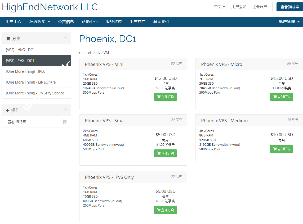The width and height of the screenshot is (303, 224).
Task: Click the cart icon beside 查看购物车 in sidebar
Action: pos(64,121)
